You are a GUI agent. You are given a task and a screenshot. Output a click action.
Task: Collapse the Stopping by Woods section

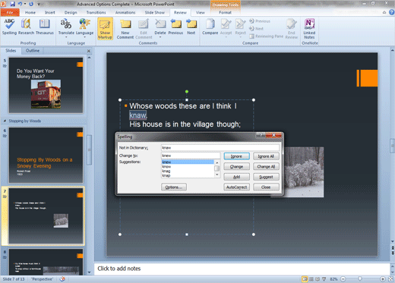pos(5,121)
